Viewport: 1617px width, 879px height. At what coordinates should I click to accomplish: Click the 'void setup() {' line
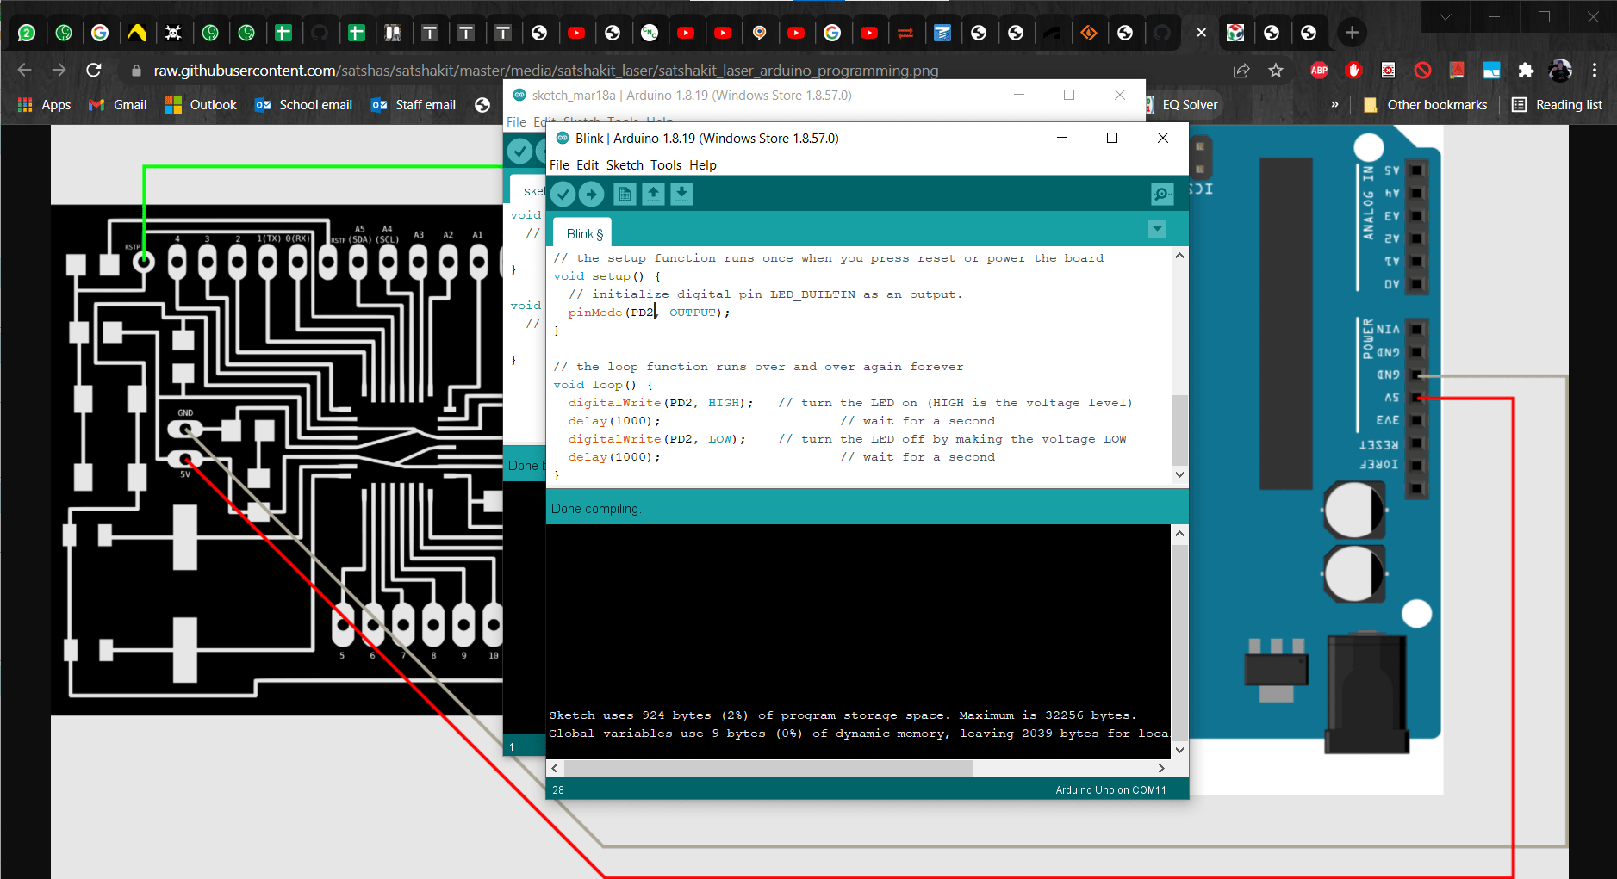[x=606, y=276]
